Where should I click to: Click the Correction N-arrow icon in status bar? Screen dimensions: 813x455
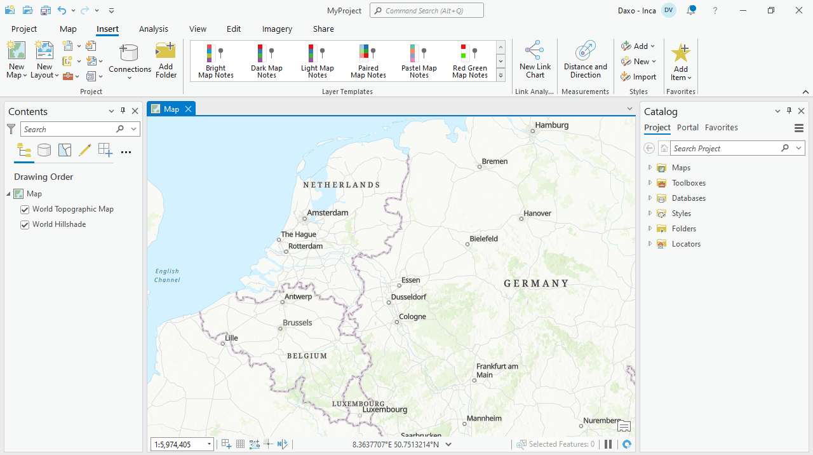tap(283, 444)
